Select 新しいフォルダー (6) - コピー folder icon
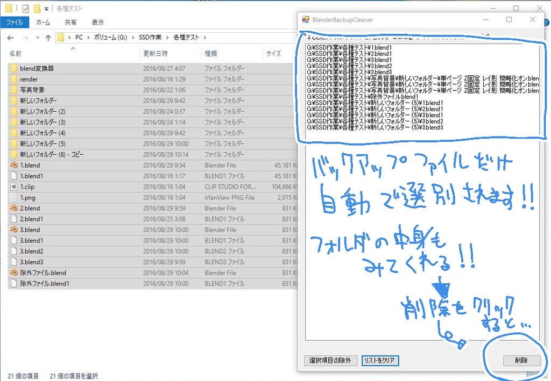 point(13,154)
